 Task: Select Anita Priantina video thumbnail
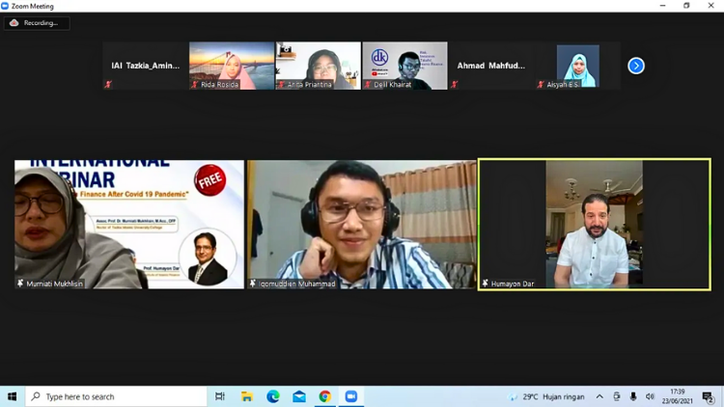(x=319, y=66)
